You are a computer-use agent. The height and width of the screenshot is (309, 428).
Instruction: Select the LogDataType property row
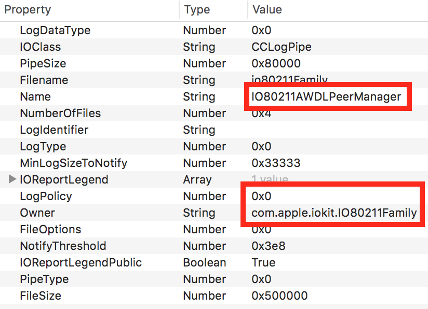tap(55, 30)
